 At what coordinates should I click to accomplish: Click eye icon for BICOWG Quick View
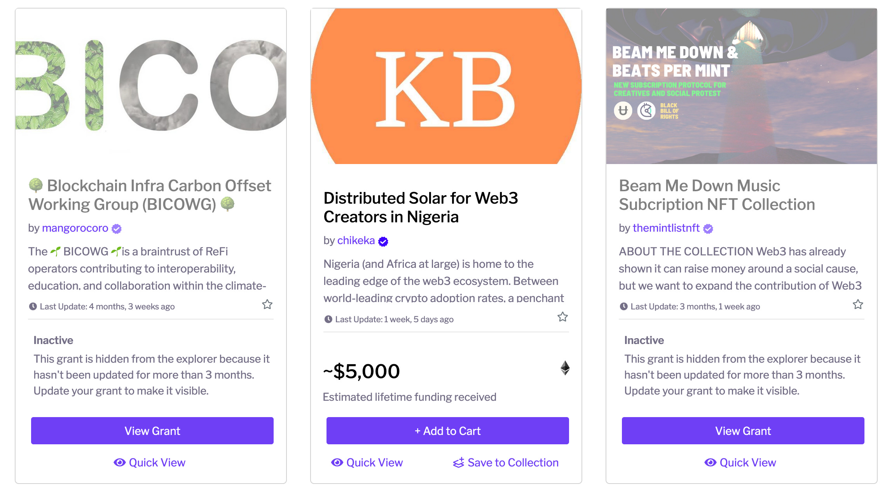(x=119, y=462)
